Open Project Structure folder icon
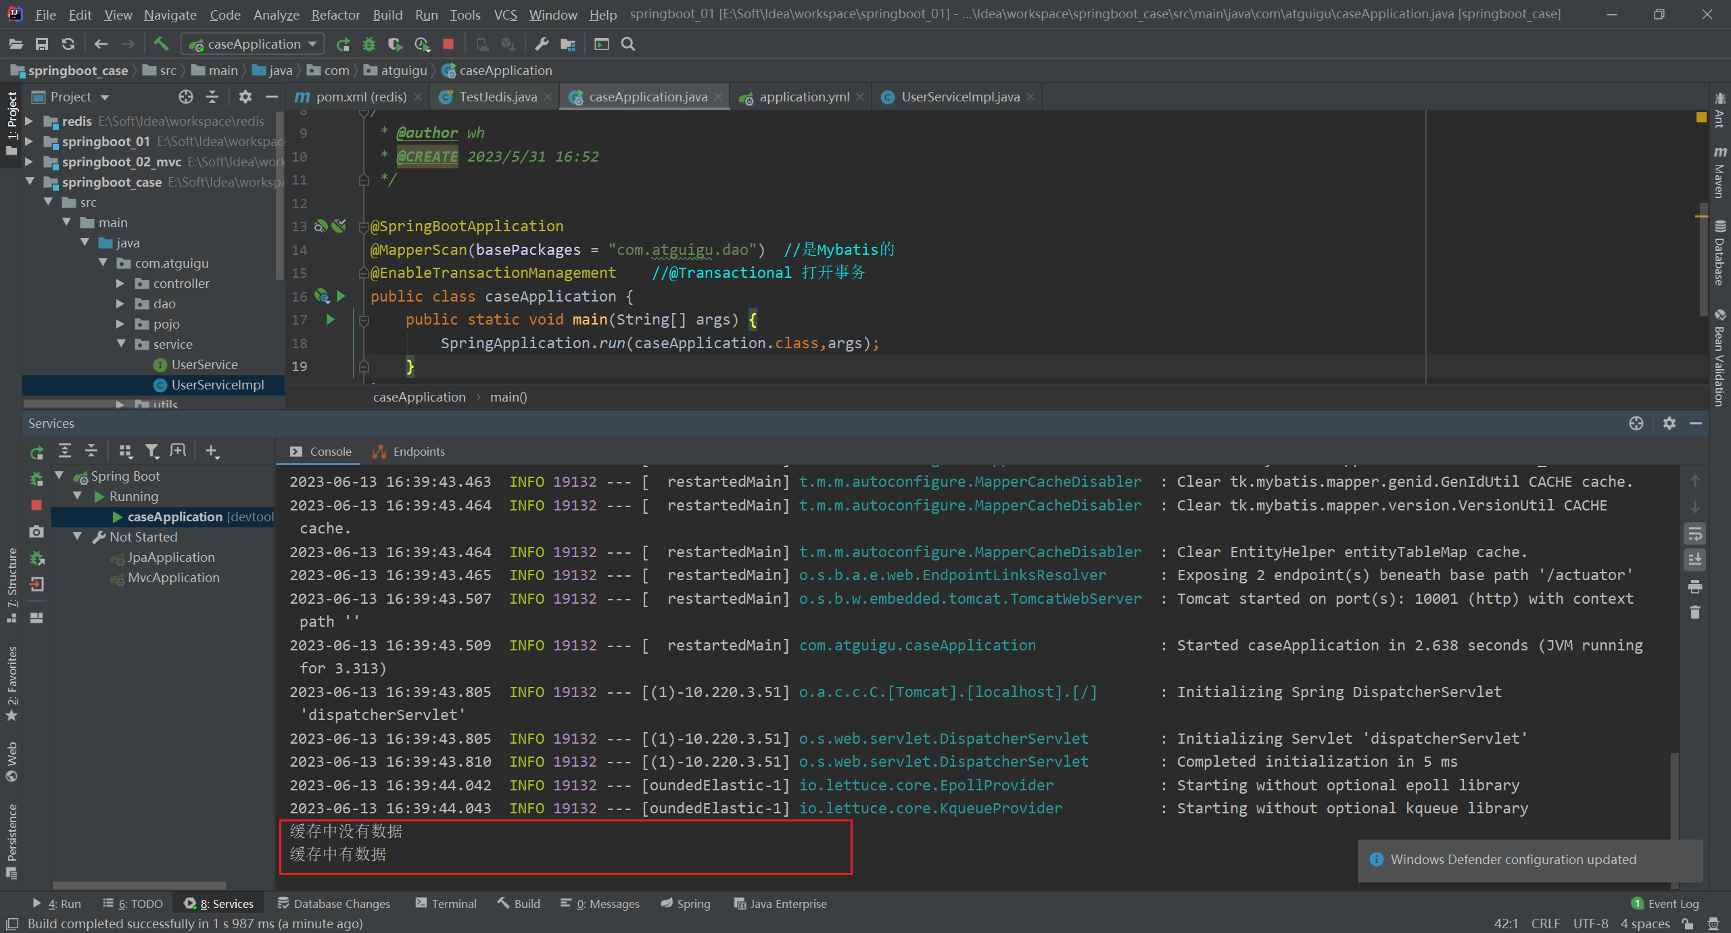The height and width of the screenshot is (933, 1731). pyautogui.click(x=568, y=44)
